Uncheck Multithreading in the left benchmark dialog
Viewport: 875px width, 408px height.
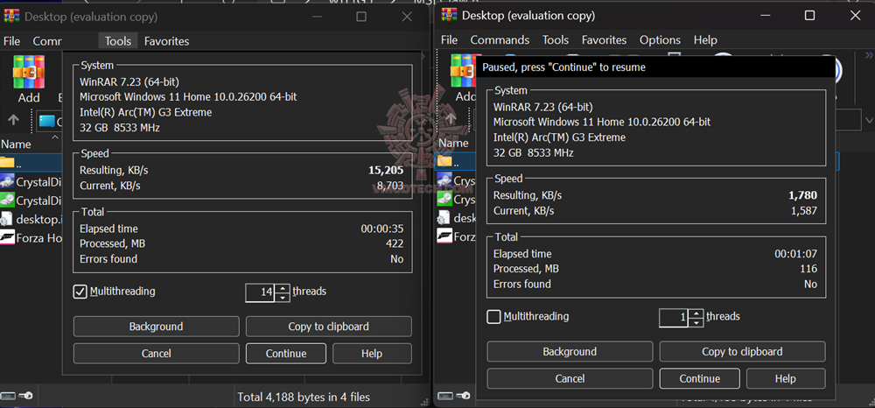80,292
